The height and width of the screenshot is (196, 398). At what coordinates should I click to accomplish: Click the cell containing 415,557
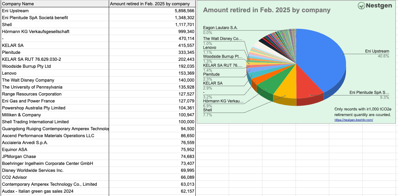point(152,46)
